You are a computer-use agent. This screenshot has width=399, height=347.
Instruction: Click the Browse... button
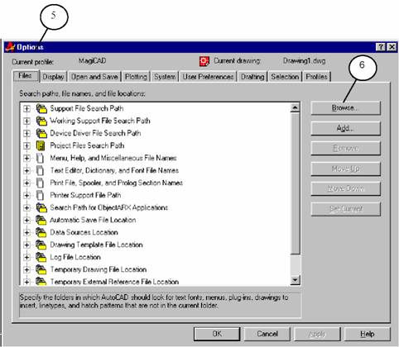coord(345,108)
